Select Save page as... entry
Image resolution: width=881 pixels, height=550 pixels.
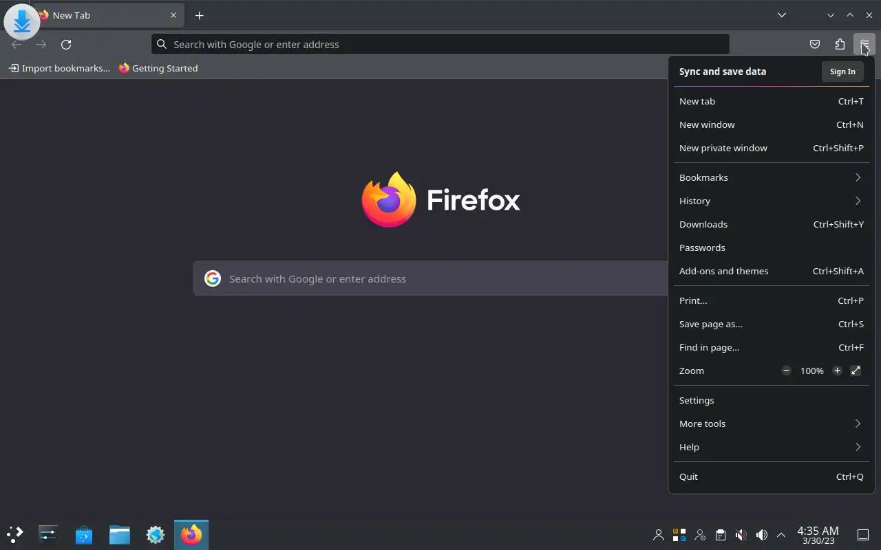click(x=771, y=324)
